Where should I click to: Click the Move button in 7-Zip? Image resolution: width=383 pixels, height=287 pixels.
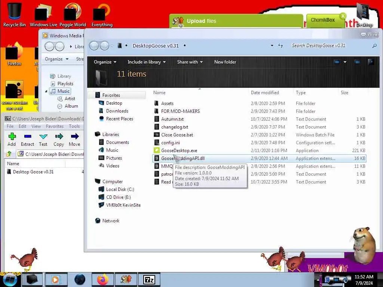click(x=74, y=140)
